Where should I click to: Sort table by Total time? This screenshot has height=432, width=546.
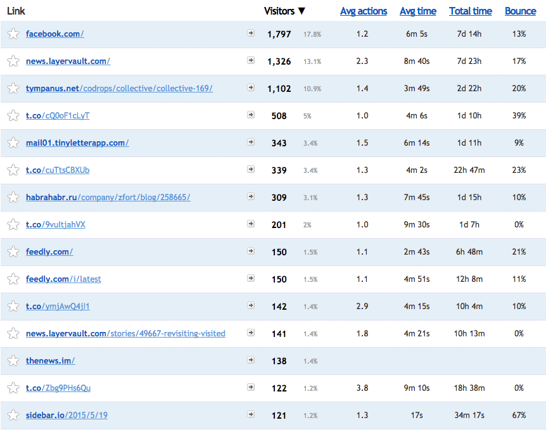471,11
